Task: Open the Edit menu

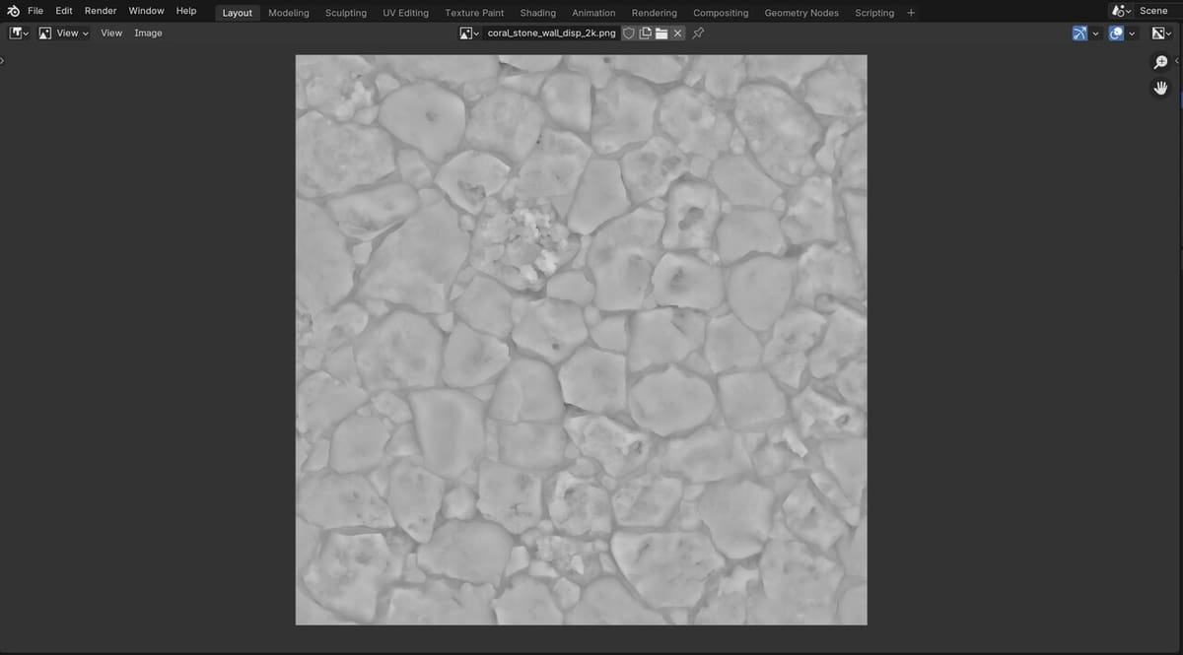Action: coord(64,11)
